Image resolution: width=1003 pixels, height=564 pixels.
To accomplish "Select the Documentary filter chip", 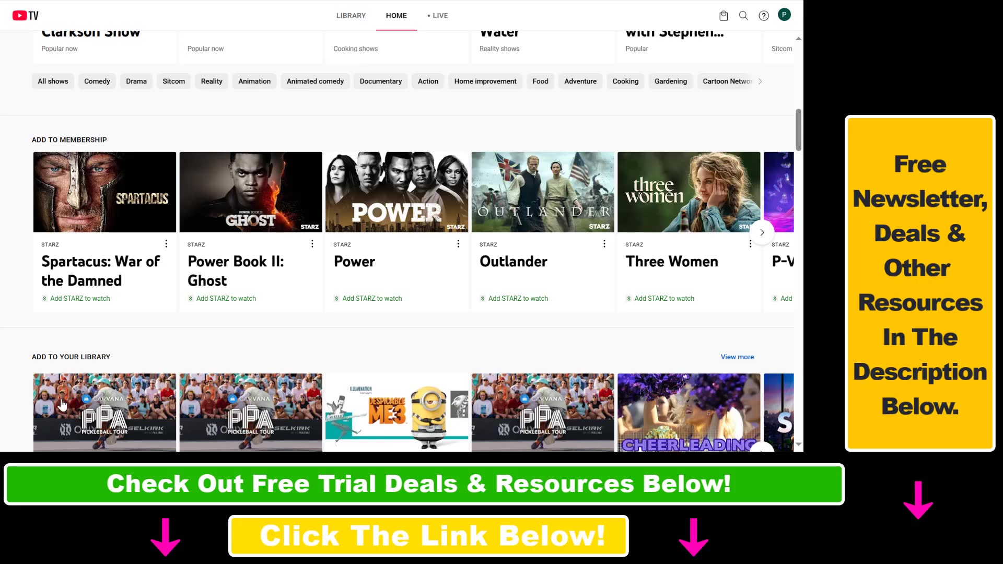I will pos(381,81).
